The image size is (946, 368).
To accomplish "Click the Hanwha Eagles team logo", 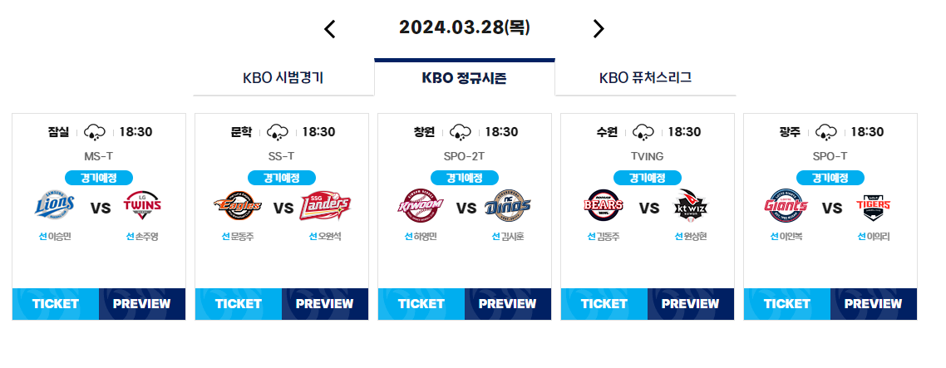I will point(238,205).
